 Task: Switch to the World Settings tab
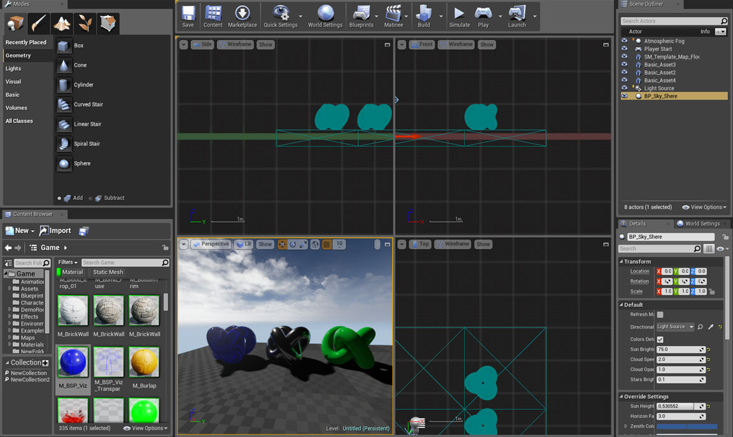tap(702, 223)
